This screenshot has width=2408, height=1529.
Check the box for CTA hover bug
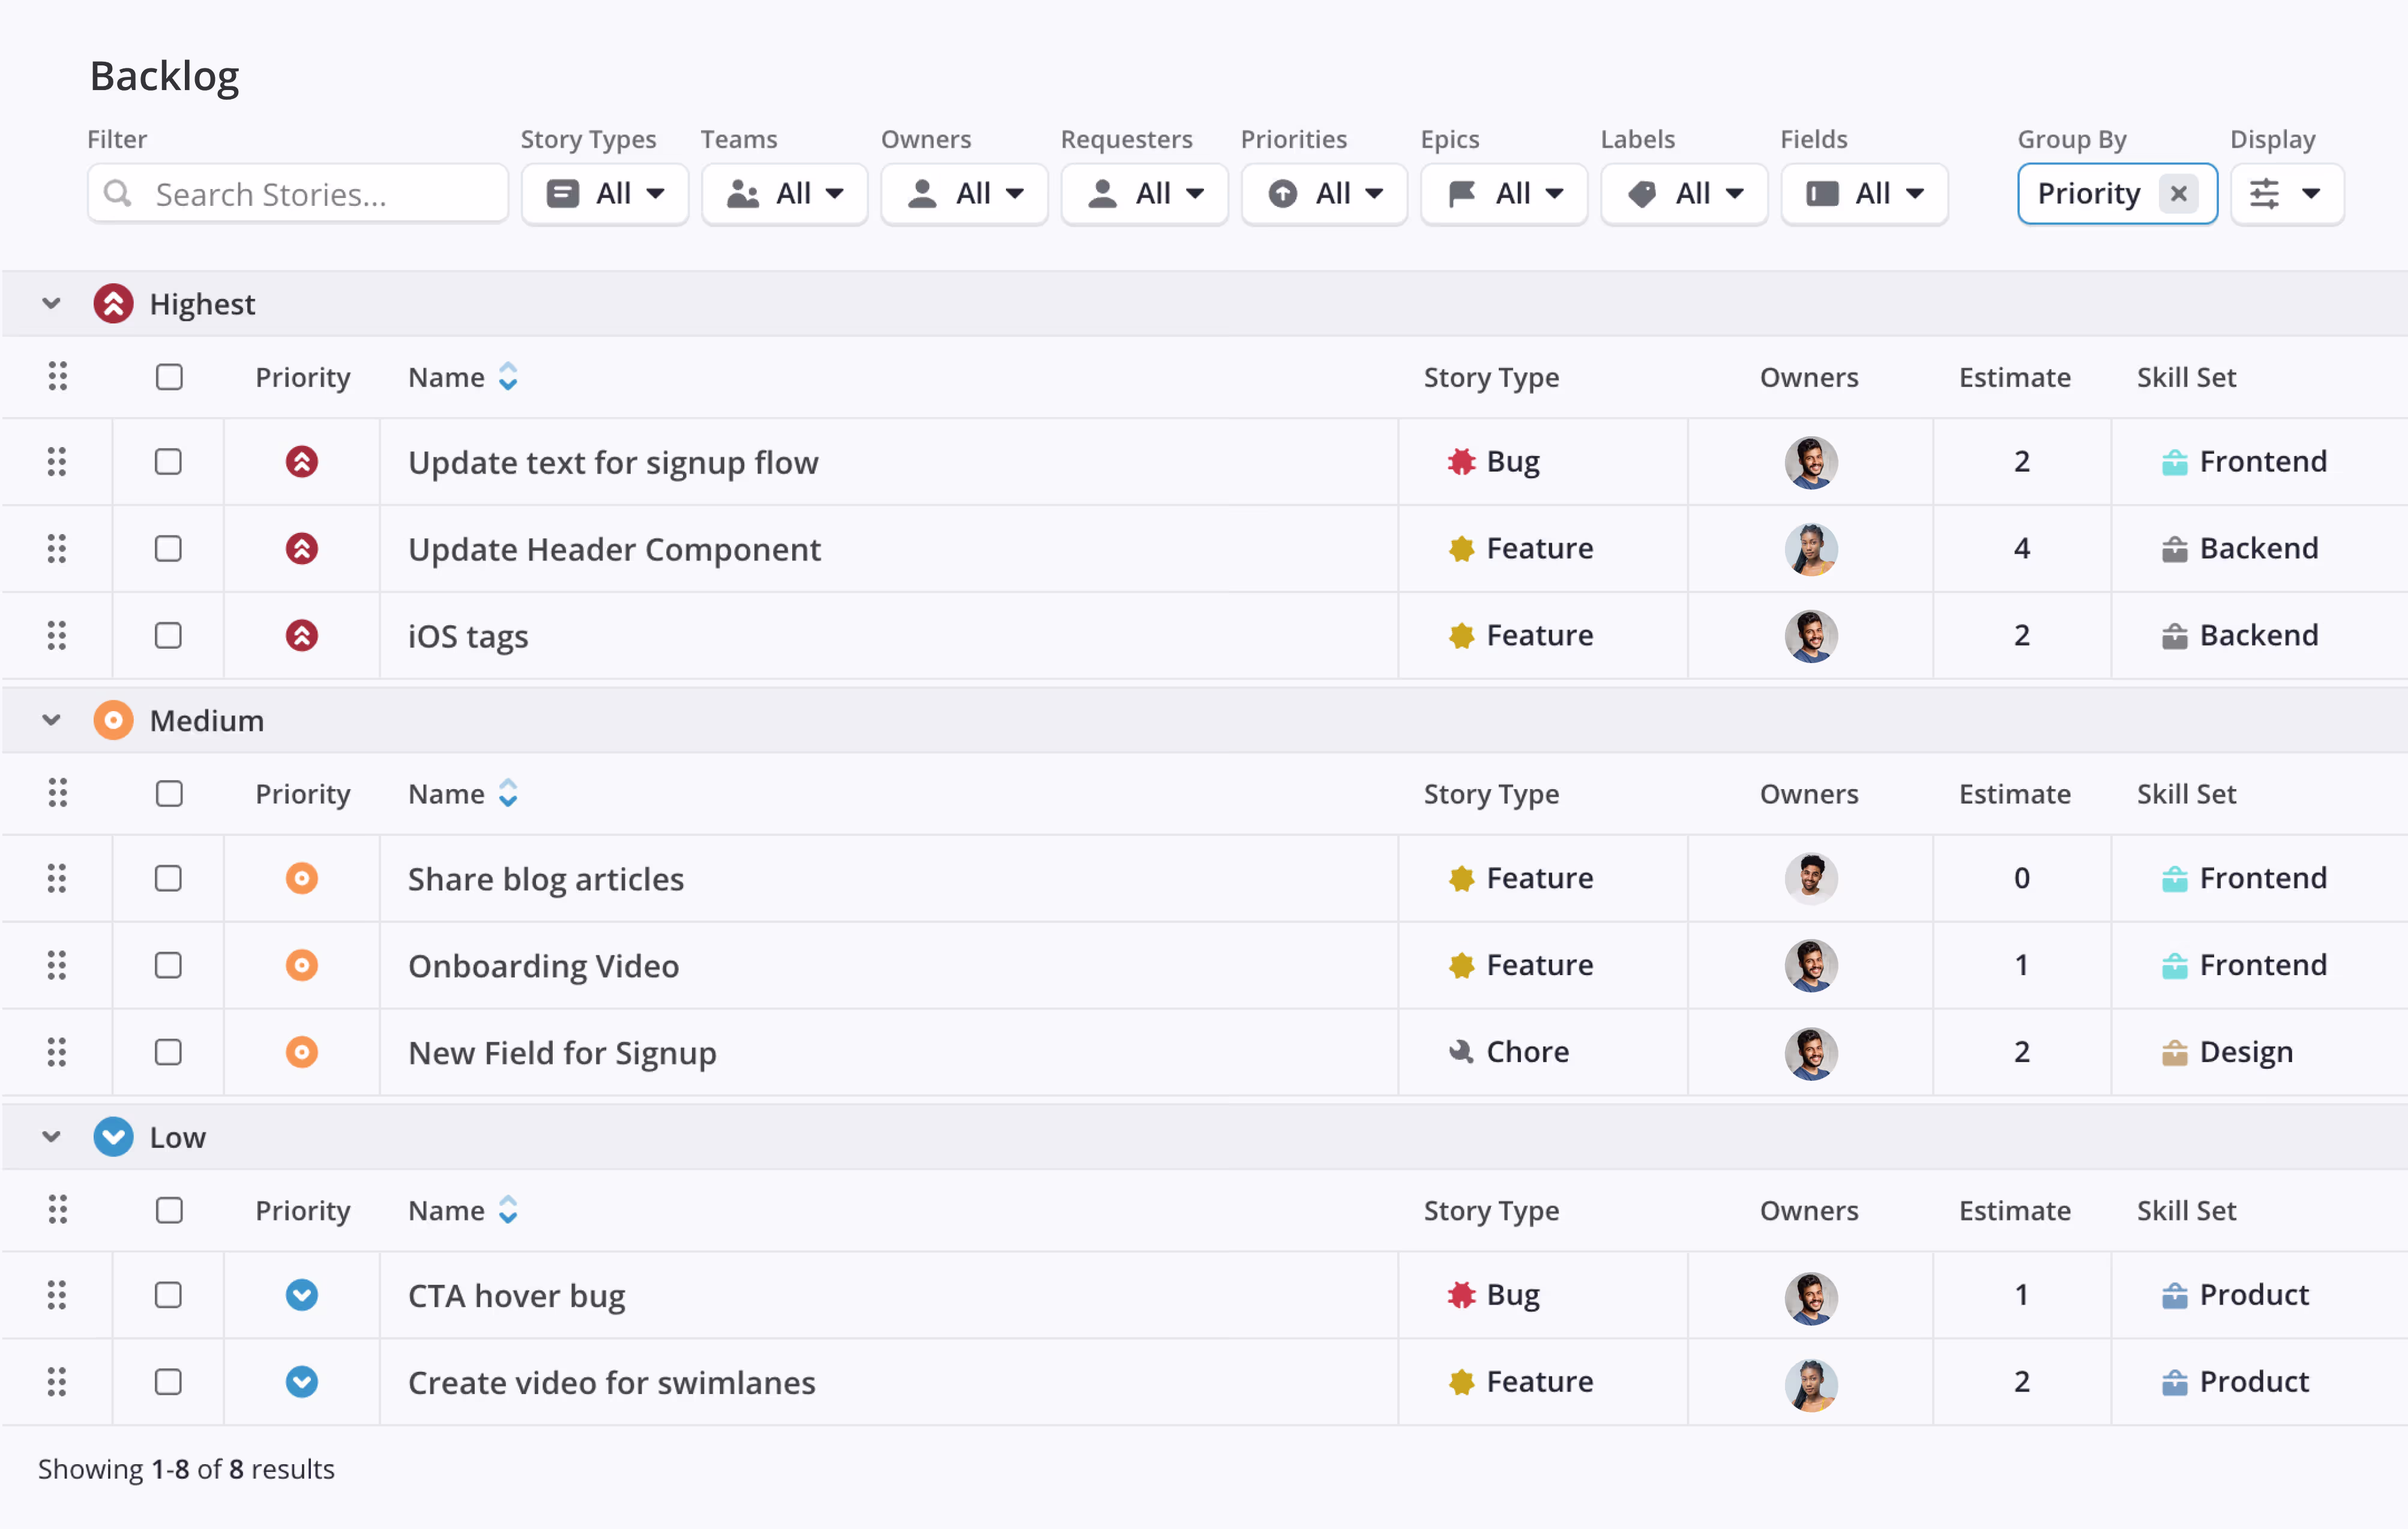point(168,1296)
